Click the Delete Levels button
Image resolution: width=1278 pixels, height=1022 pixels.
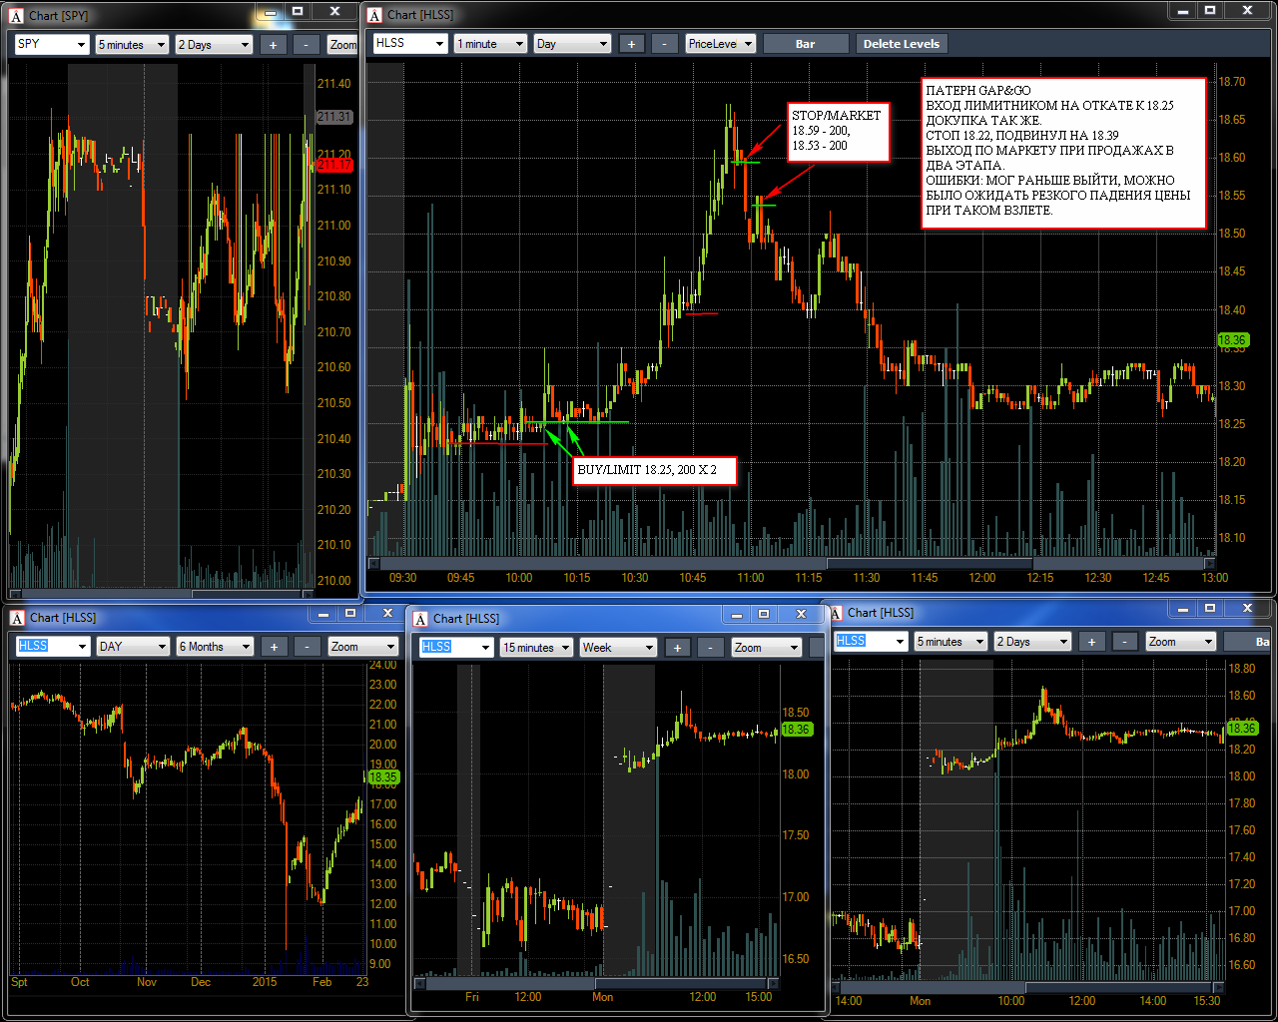pos(902,43)
